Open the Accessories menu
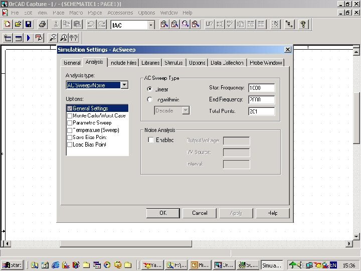The width and height of the screenshot is (361, 271). pos(120,13)
